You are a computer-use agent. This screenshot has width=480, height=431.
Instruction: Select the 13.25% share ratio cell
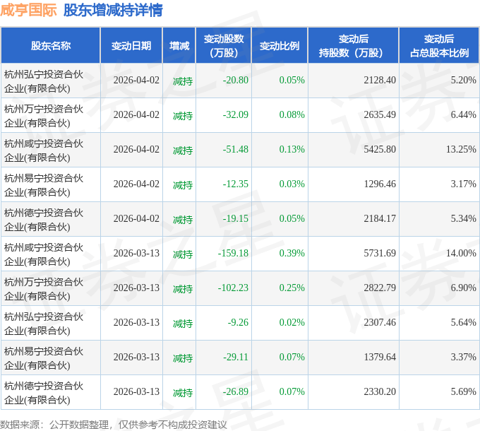(x=461, y=150)
